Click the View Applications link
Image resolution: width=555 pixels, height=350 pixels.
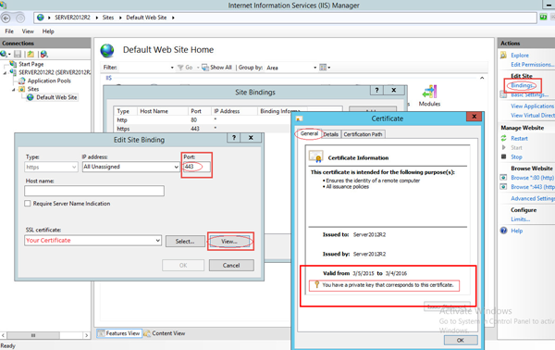click(533, 106)
